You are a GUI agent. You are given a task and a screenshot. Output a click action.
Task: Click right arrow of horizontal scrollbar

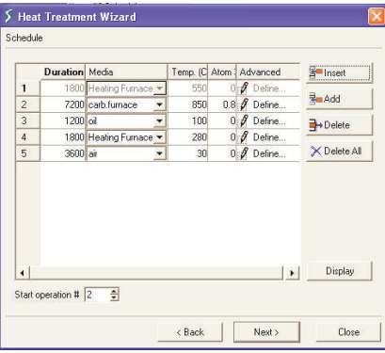pyautogui.click(x=292, y=273)
